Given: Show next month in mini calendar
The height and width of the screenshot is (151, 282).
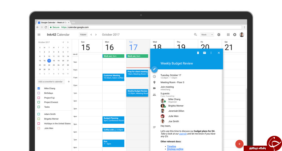Looking at the screenshot, I should (x=68, y=42).
